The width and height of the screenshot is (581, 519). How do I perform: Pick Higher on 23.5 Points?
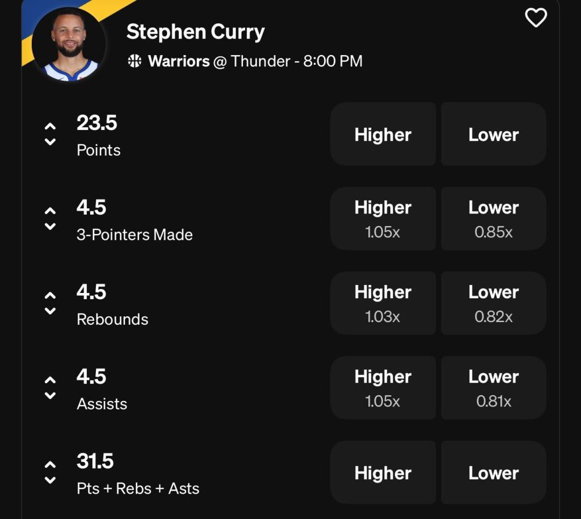pyautogui.click(x=383, y=134)
